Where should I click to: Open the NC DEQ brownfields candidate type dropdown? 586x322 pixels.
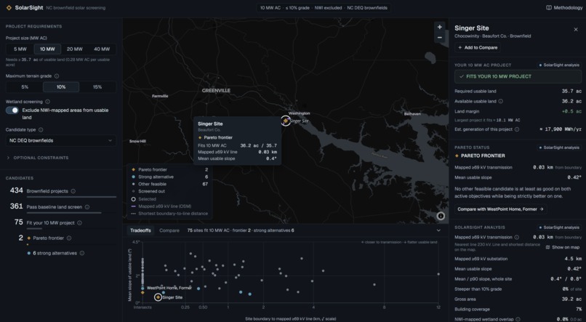[61, 140]
